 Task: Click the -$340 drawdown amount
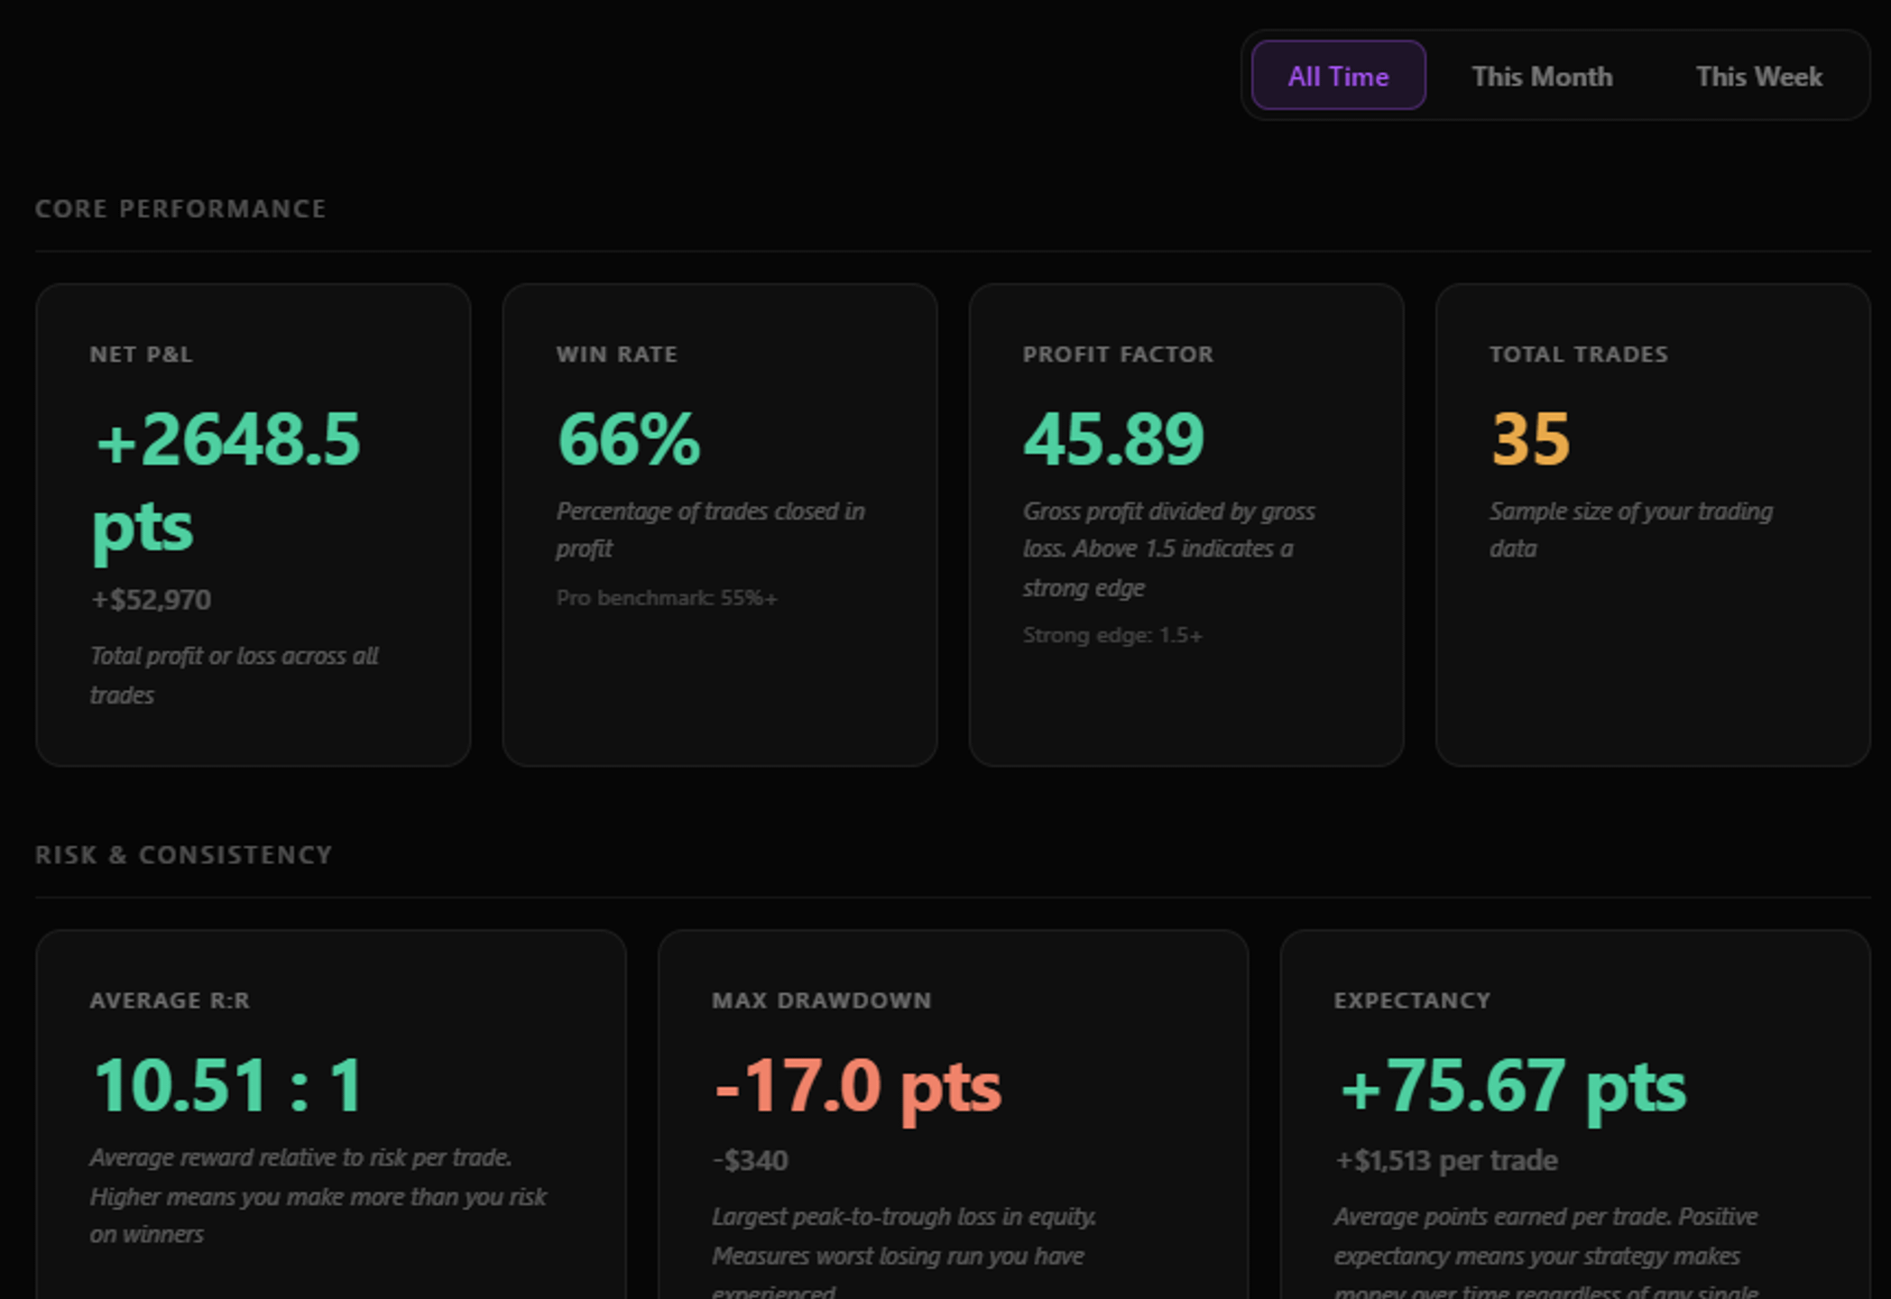point(751,1160)
